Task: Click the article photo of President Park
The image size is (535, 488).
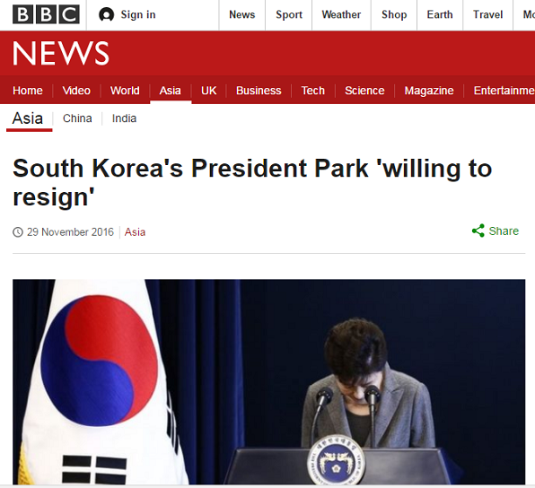Action: 269,381
